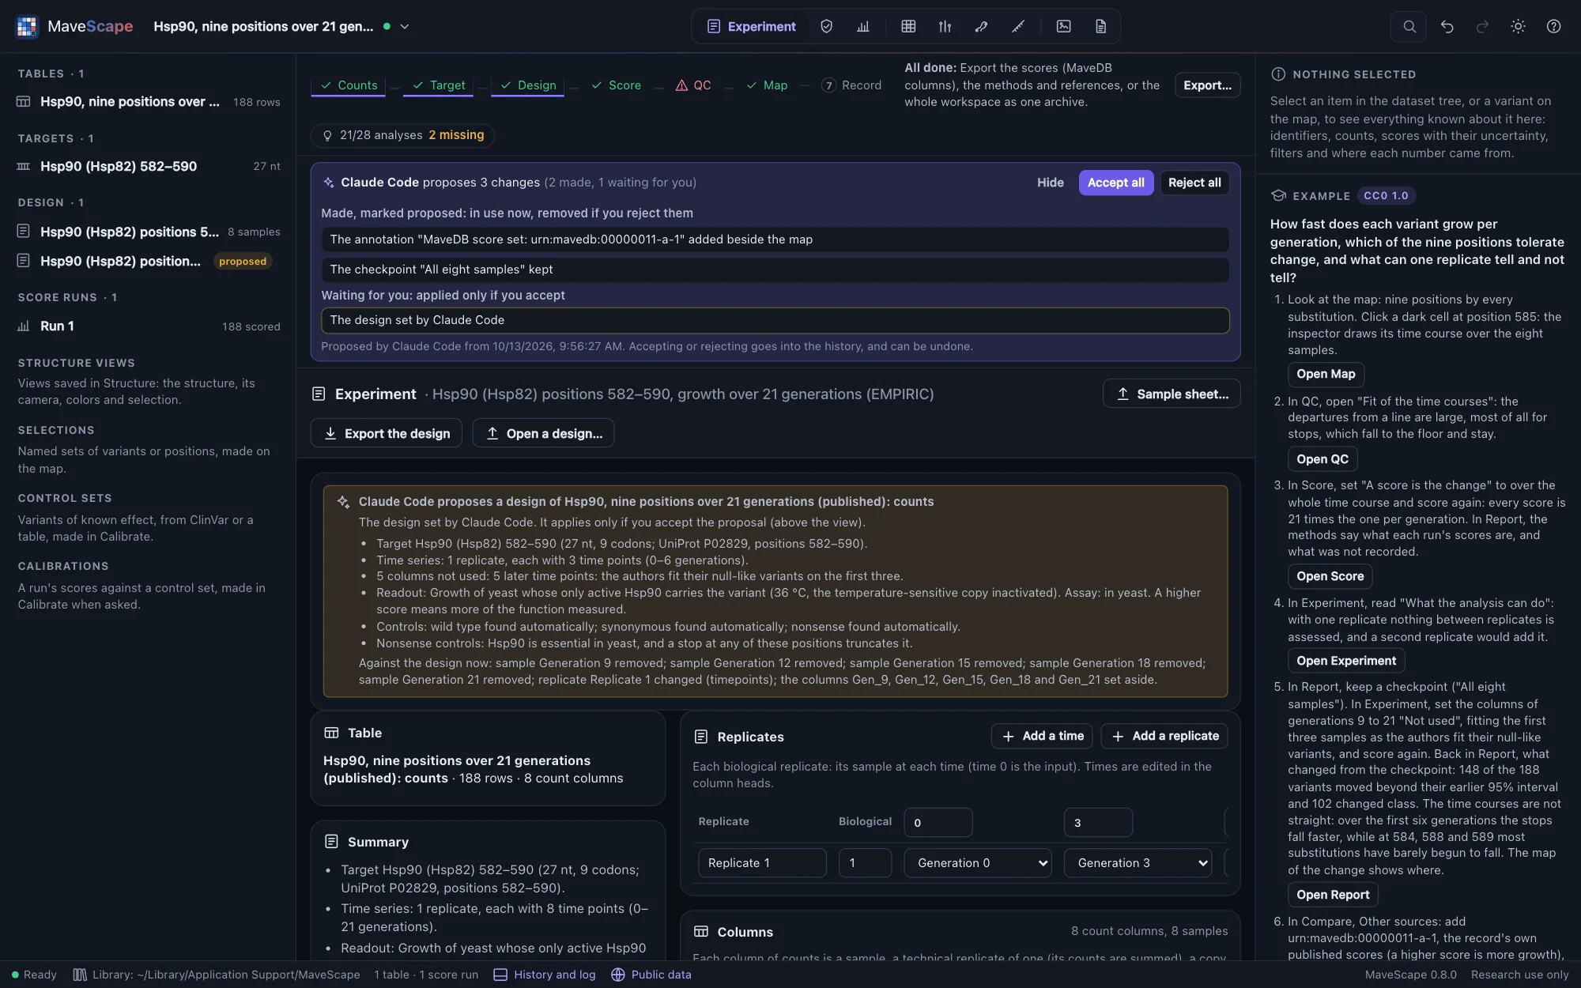Go to the Record step
Screen dimensions: 1581x988
point(851,85)
